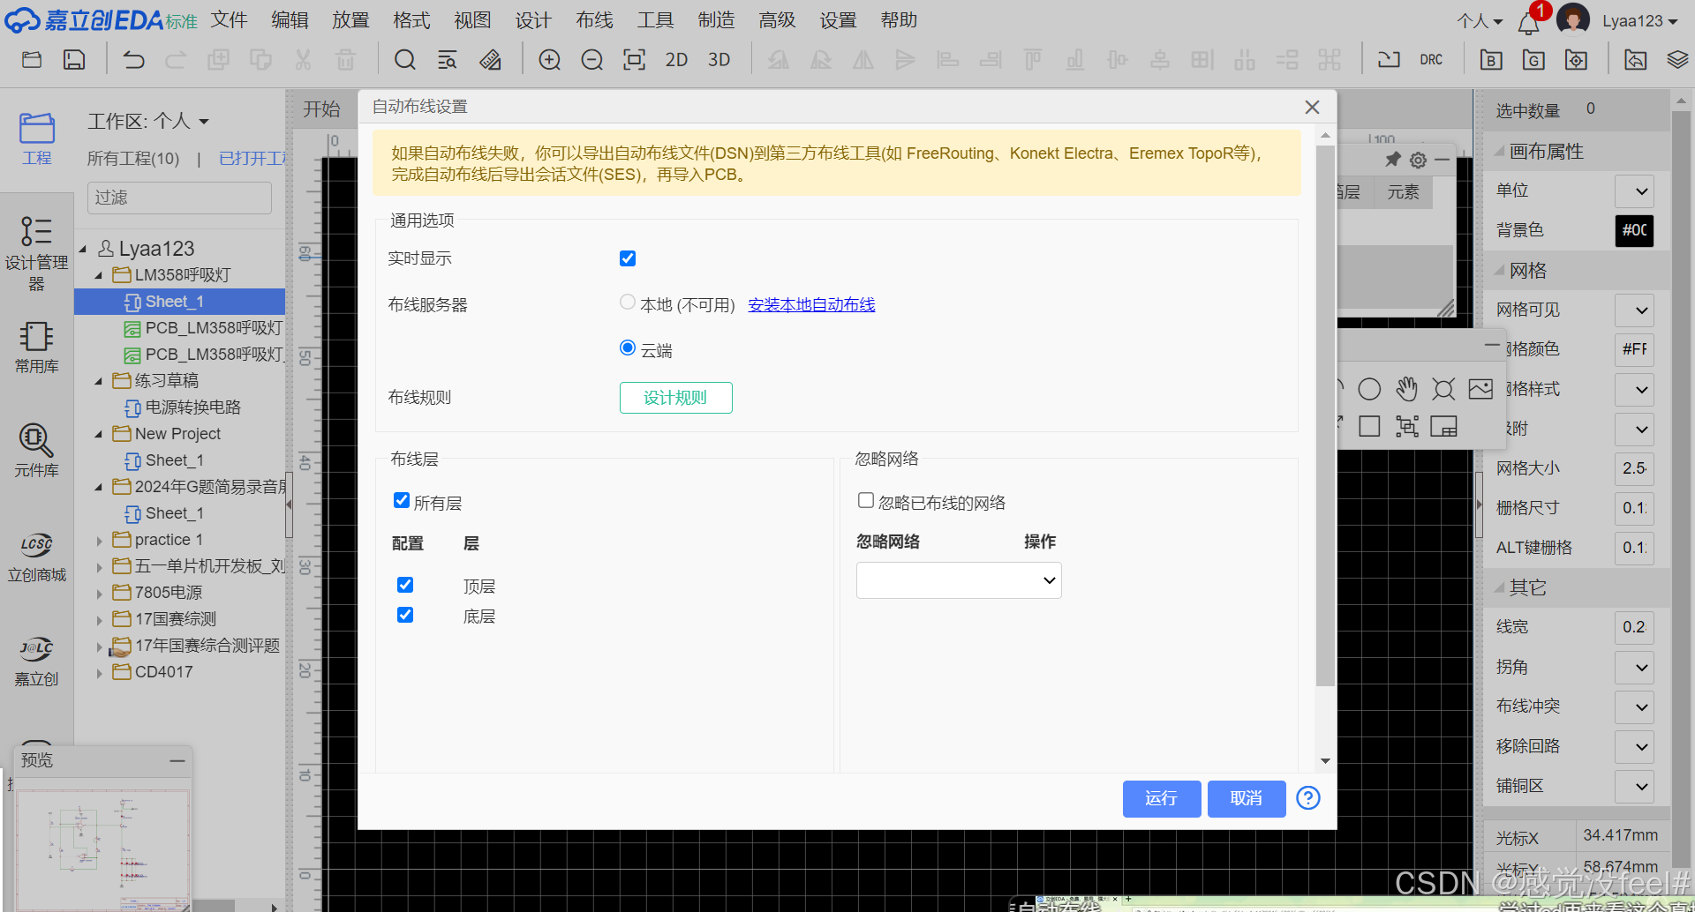Toggle the 底层 layer checkbox

[405, 615]
